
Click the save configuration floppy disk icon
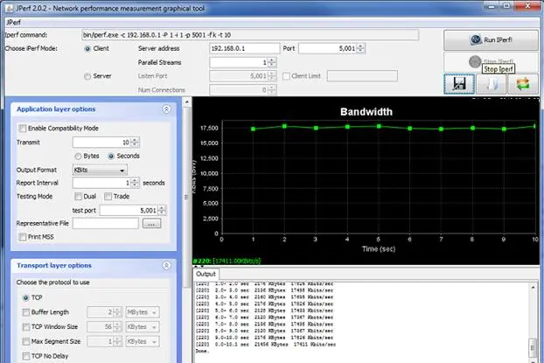[458, 83]
